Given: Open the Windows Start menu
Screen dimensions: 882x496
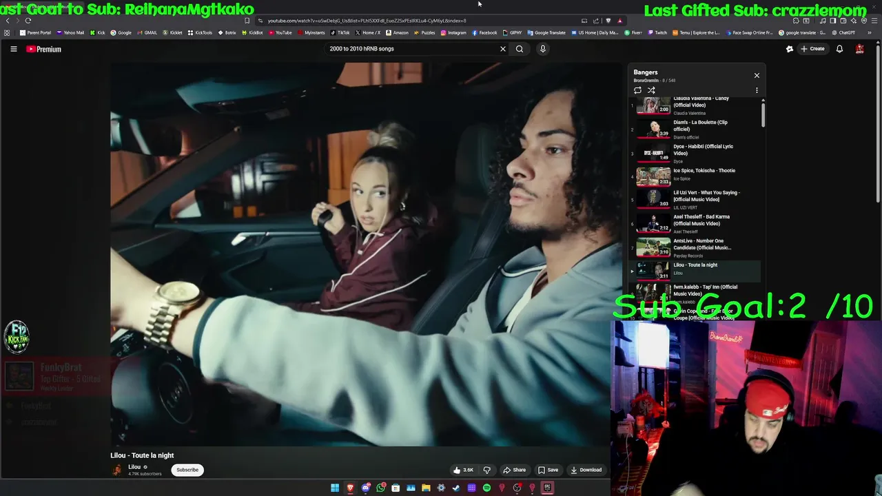Looking at the screenshot, I should pos(335,488).
